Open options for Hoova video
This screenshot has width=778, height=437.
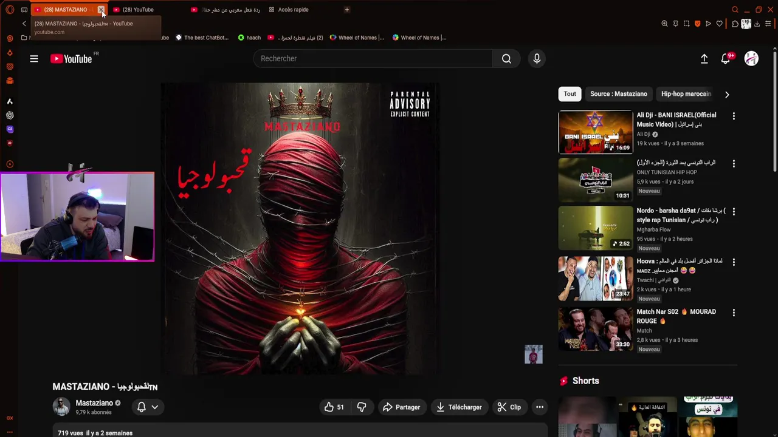(x=734, y=262)
